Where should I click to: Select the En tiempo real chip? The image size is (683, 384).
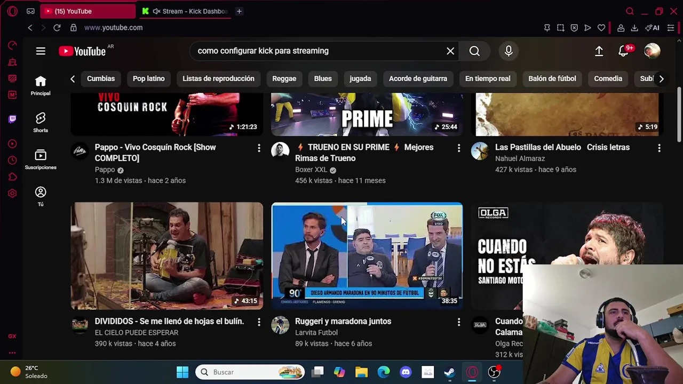point(488,79)
